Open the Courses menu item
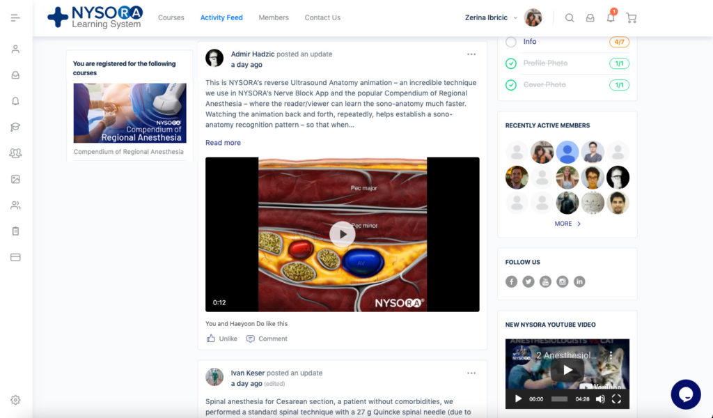 [x=171, y=17]
